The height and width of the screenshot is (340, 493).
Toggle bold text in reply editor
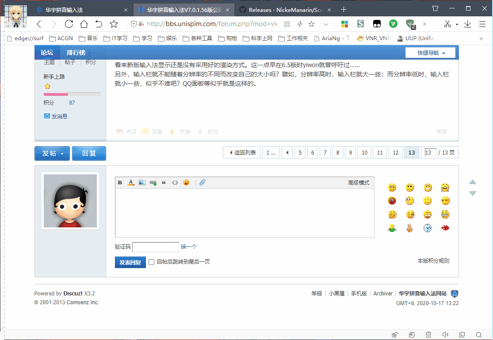(120, 183)
